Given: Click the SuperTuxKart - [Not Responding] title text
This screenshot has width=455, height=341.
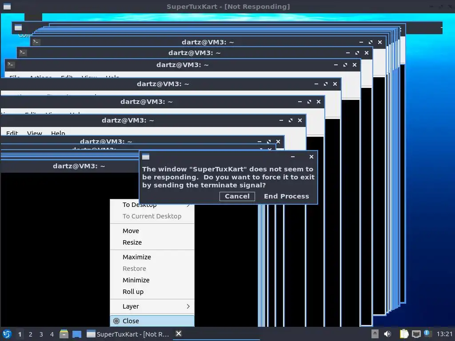Looking at the screenshot, I should (228, 7).
